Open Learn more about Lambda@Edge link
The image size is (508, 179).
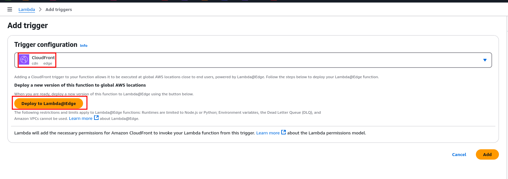[81, 119]
